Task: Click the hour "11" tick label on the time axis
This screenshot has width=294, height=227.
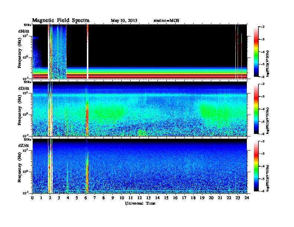Action: pyautogui.click(x=131, y=198)
